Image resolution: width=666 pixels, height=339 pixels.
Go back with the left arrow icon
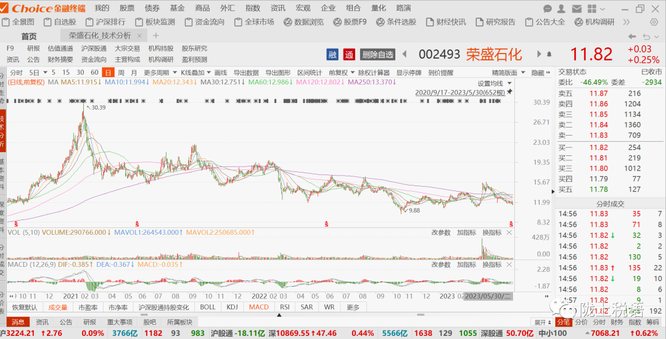pos(632,36)
